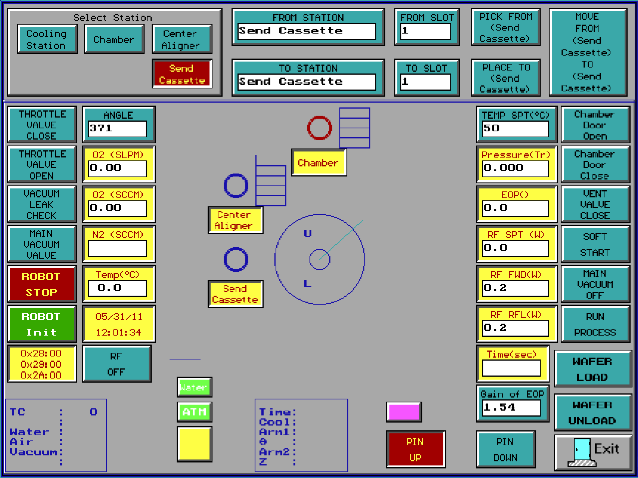Click the EOP() value field
The image size is (638, 478).
pos(515,208)
